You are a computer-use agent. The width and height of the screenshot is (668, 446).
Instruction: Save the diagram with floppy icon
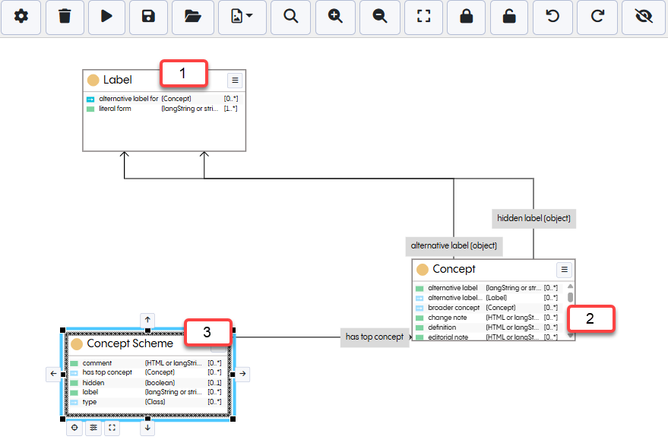148,17
